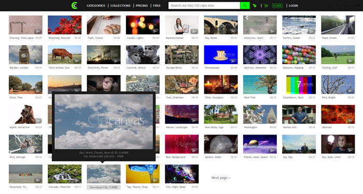Click the large sky clouds preview image
This screenshot has width=363, height=194.
[104, 122]
